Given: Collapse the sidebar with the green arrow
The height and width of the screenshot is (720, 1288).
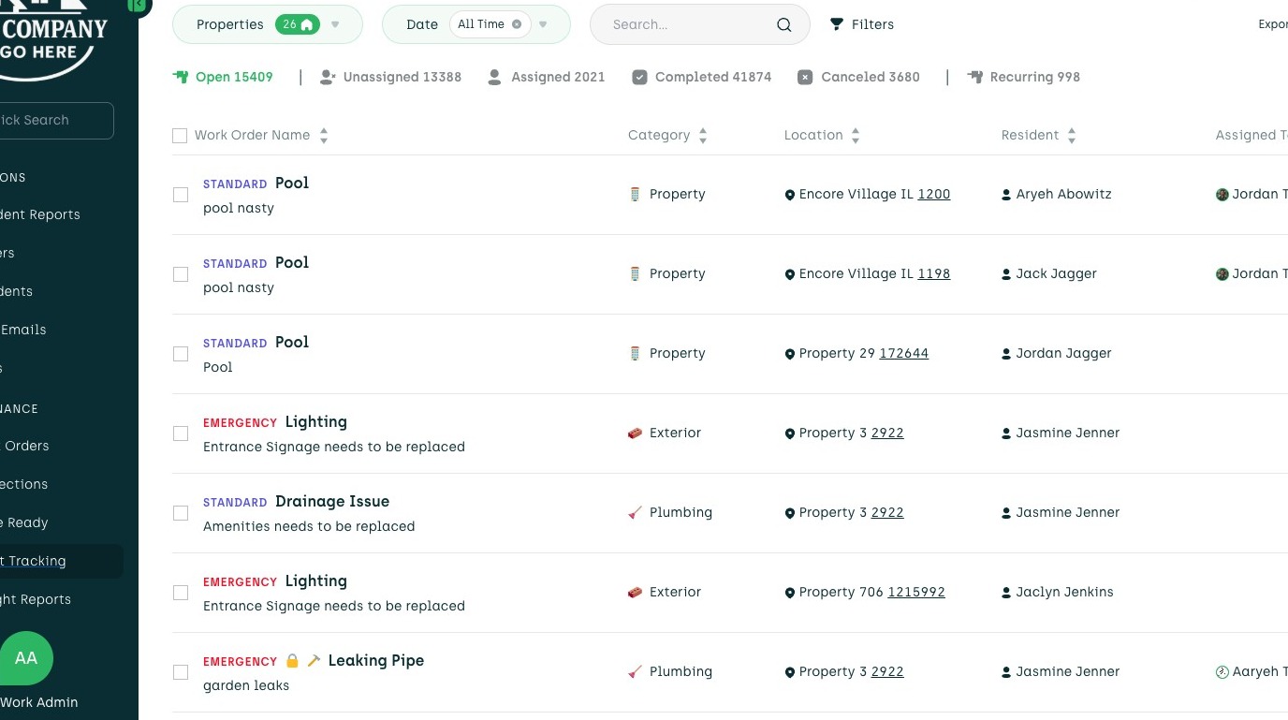Looking at the screenshot, I should [138, 5].
